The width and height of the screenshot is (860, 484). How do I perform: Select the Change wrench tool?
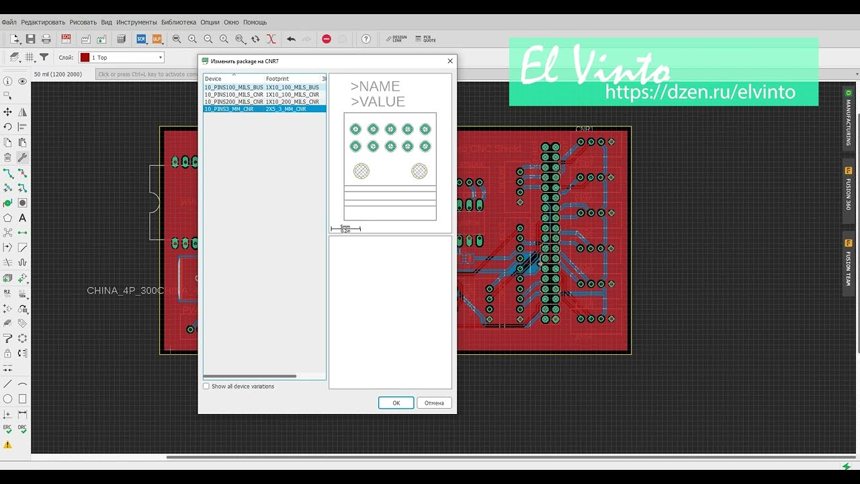click(22, 157)
